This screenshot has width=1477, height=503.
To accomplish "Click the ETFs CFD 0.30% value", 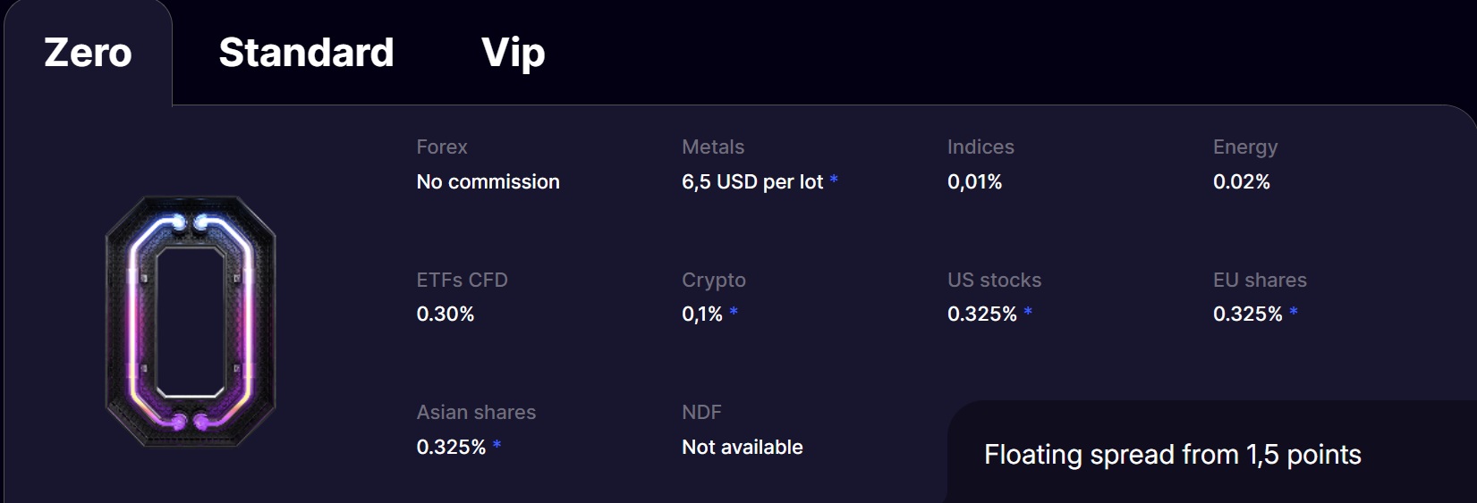I will 445,314.
